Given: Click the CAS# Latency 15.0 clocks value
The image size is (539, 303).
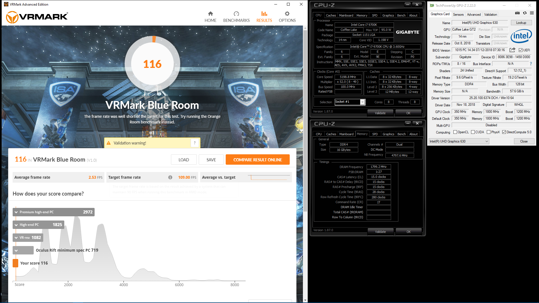Looking at the screenshot, I should [378, 177].
